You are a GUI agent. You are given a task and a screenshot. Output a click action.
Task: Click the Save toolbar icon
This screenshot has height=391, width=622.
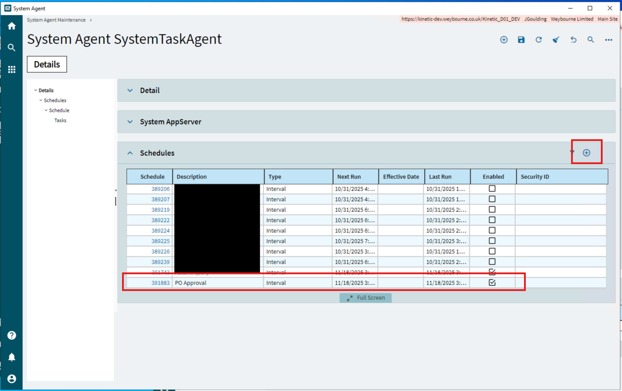click(521, 40)
